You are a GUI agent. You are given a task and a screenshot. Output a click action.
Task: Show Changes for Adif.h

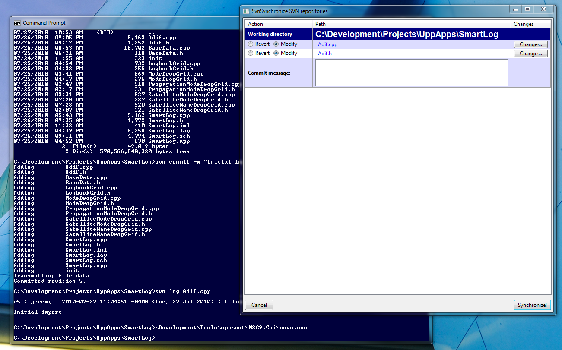(530, 54)
